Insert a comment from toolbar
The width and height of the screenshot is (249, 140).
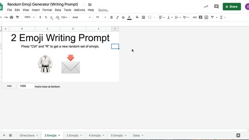pyautogui.click(x=200, y=17)
